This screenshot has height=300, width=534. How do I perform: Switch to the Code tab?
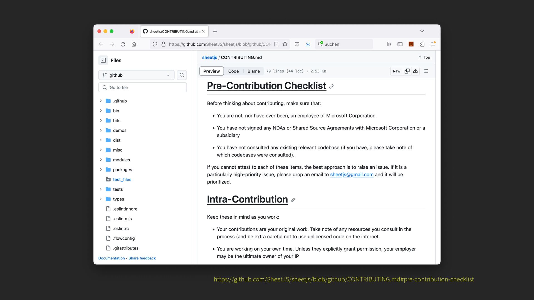233,71
